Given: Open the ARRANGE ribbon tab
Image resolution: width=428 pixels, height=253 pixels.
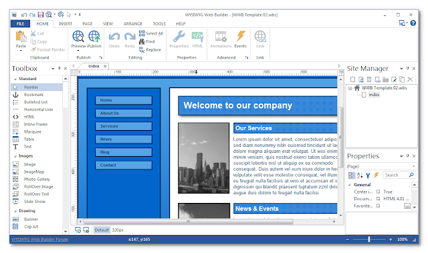Looking at the screenshot, I should 133,23.
